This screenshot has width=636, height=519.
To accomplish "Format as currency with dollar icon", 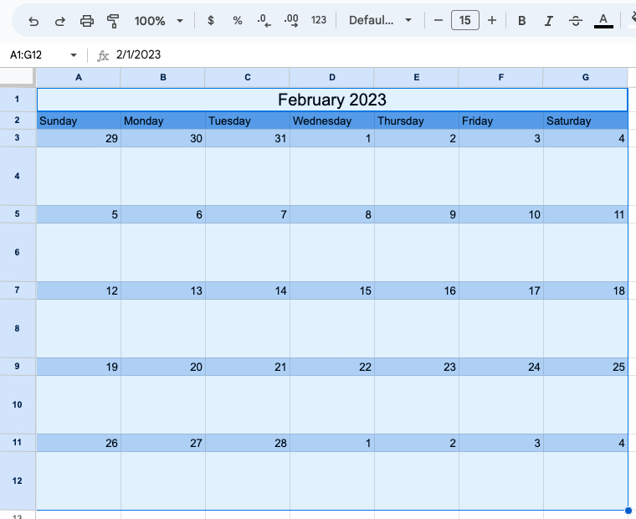I will click(x=211, y=20).
